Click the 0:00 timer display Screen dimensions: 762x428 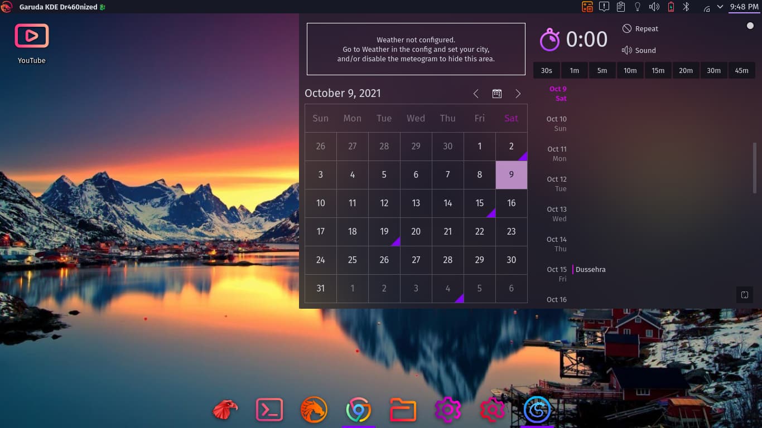click(x=587, y=40)
